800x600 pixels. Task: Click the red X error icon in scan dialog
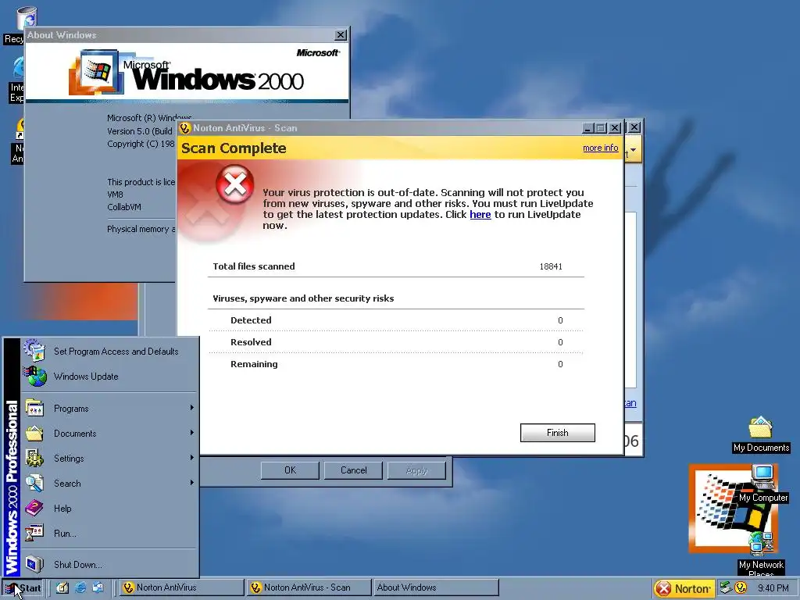coord(234,184)
